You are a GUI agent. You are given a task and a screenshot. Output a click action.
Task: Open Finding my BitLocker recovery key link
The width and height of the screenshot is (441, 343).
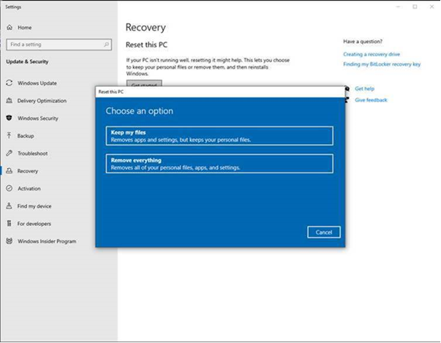(382, 64)
